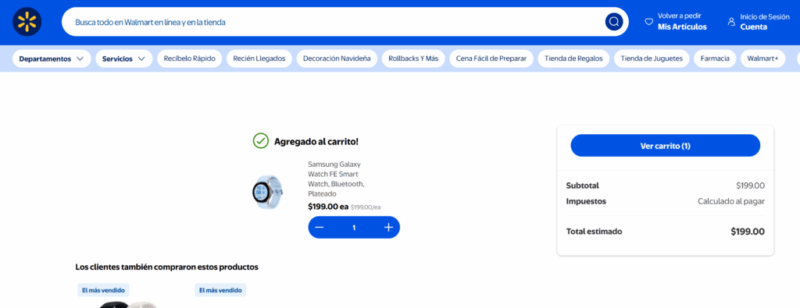Click the Ver carrito (1) button
Image resolution: width=800 pixels, height=308 pixels.
(666, 146)
